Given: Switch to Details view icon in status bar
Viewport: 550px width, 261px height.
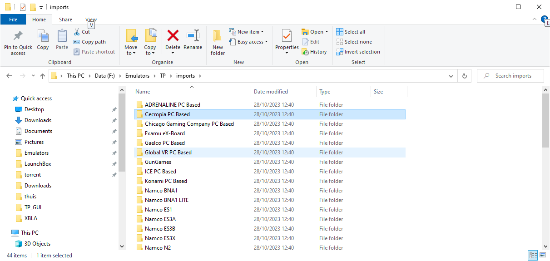Looking at the screenshot, I should 533,256.
